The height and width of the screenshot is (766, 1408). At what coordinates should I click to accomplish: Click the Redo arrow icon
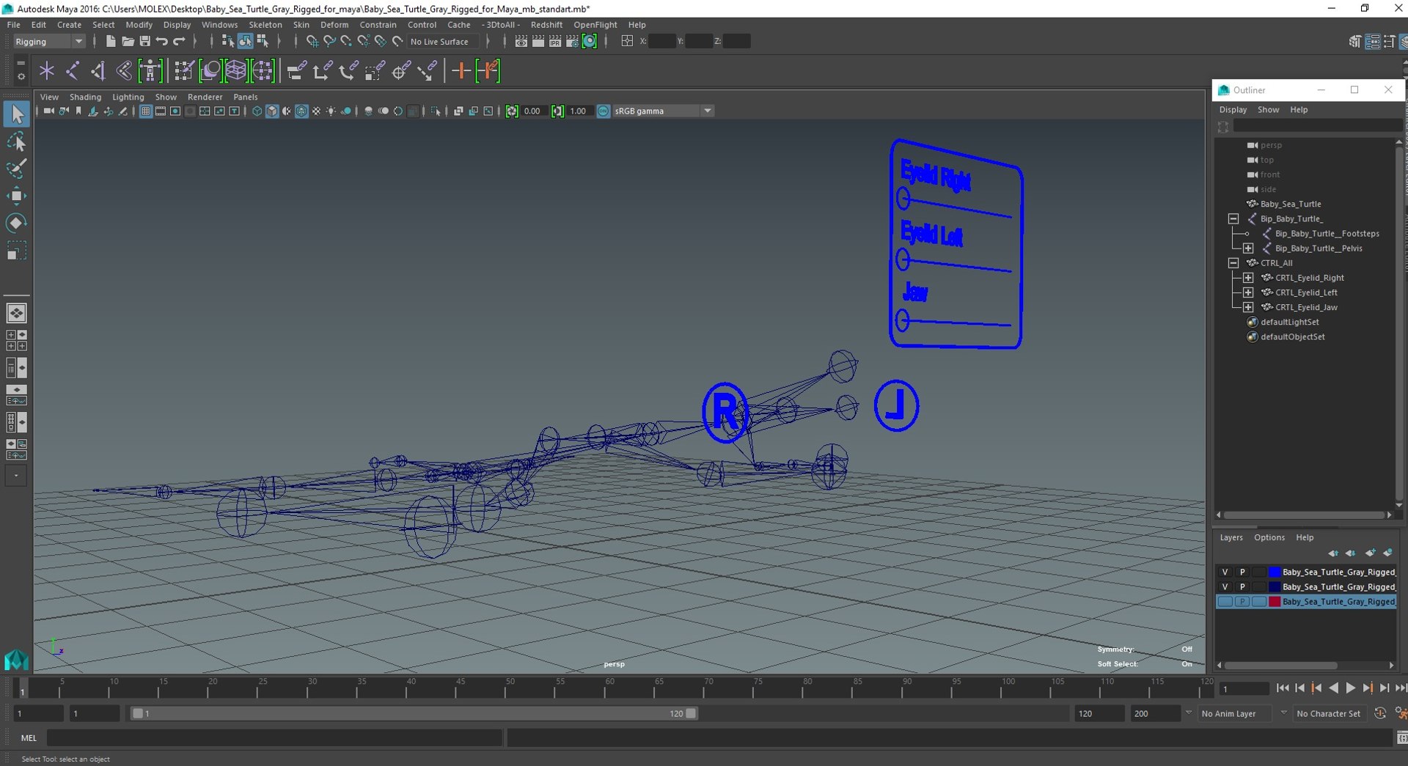(x=179, y=42)
